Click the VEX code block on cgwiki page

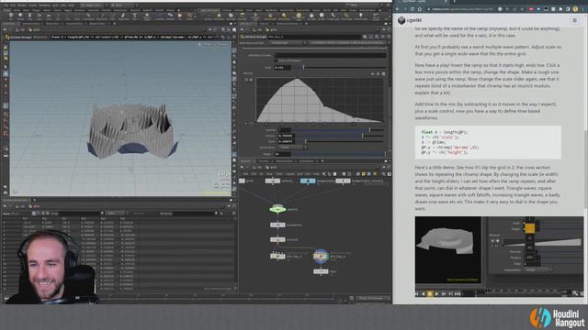pyautogui.click(x=488, y=142)
